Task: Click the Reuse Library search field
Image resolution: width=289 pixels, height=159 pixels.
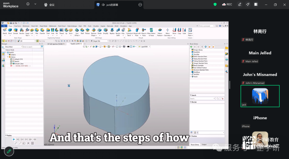Action: [202, 98]
